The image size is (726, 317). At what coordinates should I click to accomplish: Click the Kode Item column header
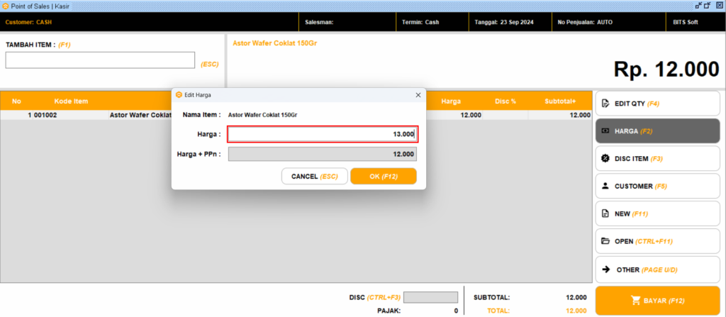tap(71, 101)
